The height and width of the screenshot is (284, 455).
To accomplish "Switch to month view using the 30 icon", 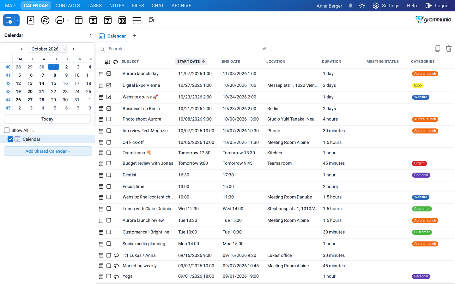I will coord(122,20).
